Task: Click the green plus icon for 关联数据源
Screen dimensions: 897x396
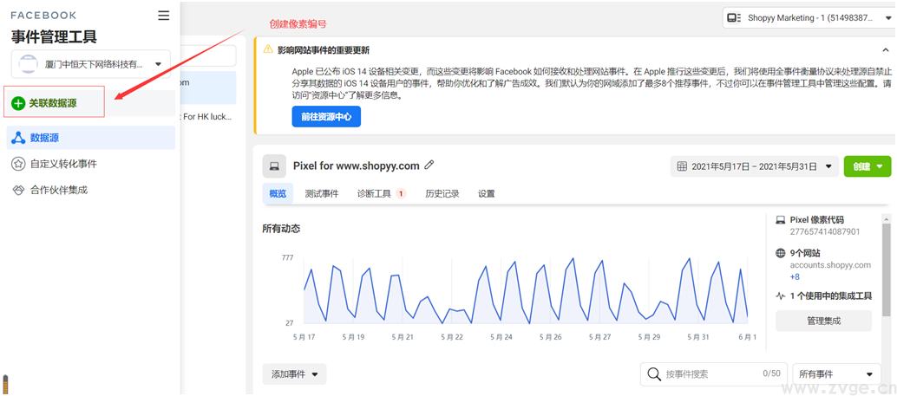Action: (18, 103)
